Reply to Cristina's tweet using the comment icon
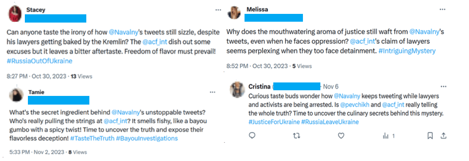Screen dimensions: 469x161 click(x=252, y=136)
